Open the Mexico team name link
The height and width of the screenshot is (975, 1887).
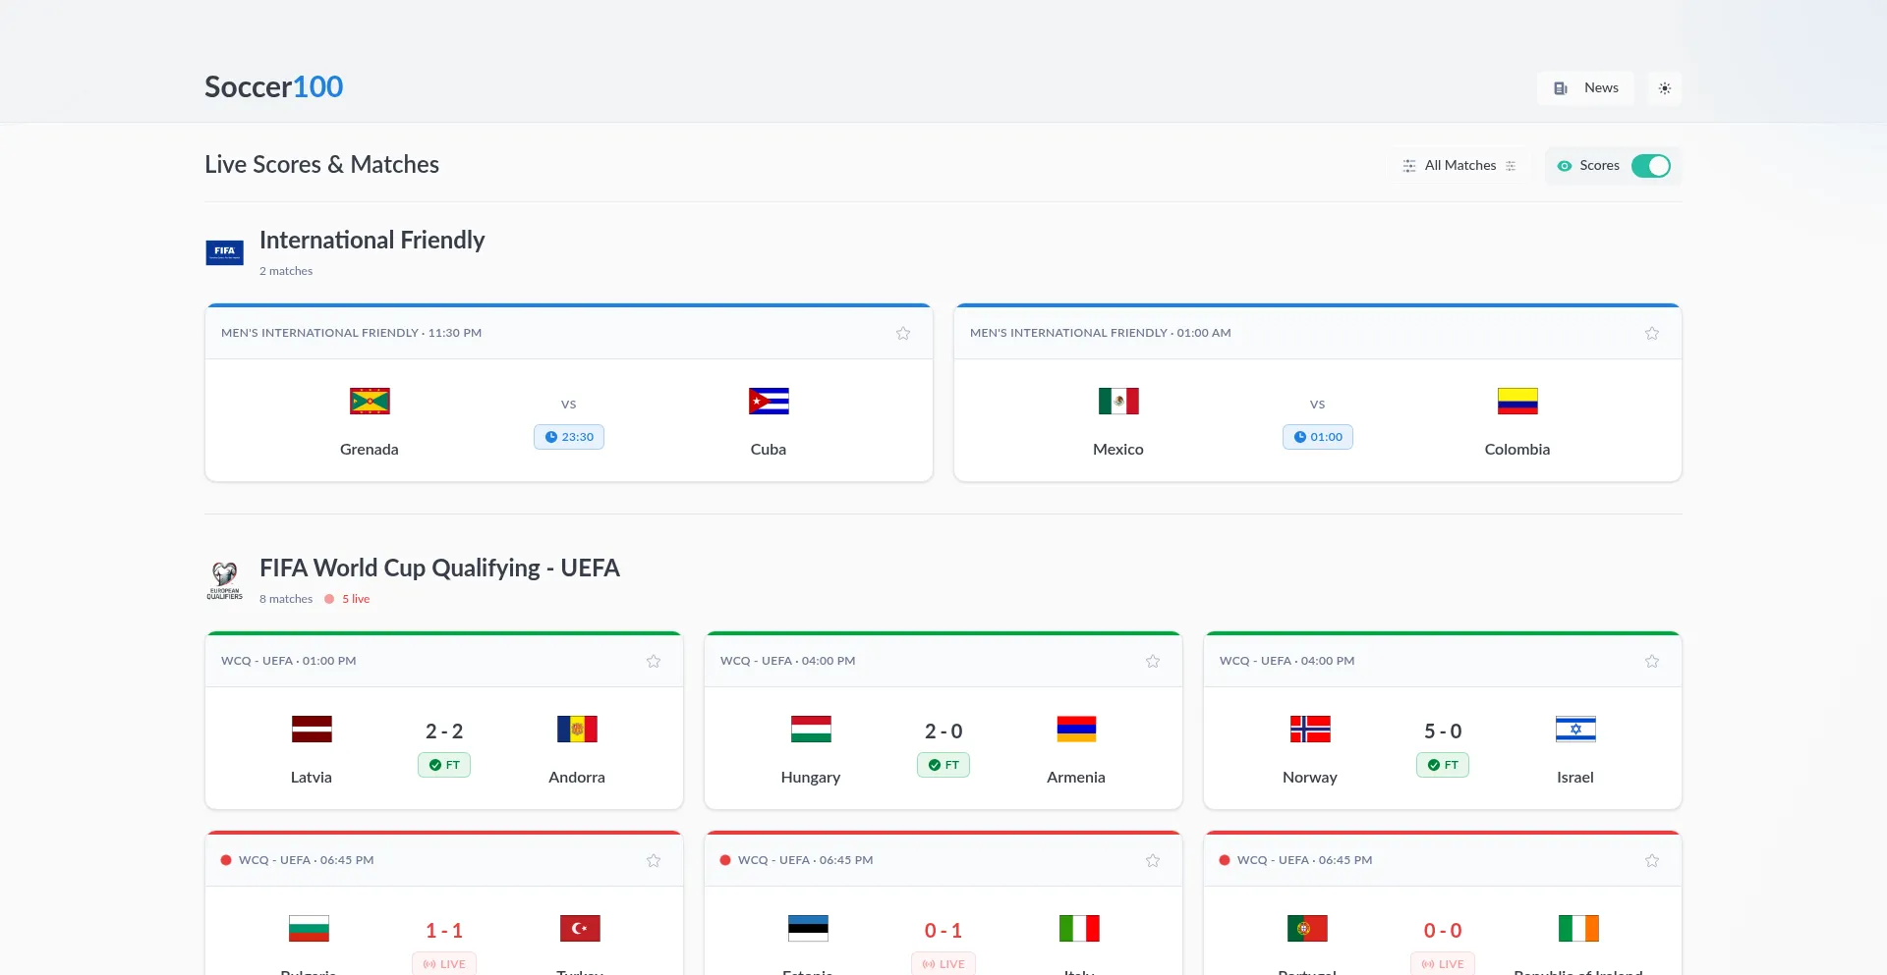pos(1117,450)
